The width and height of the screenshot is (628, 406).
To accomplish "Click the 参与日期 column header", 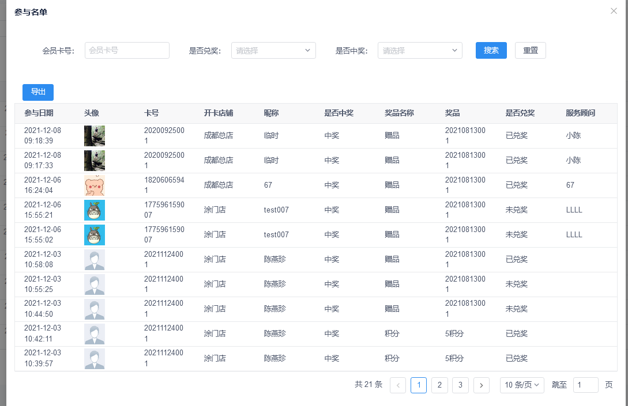I will point(39,113).
